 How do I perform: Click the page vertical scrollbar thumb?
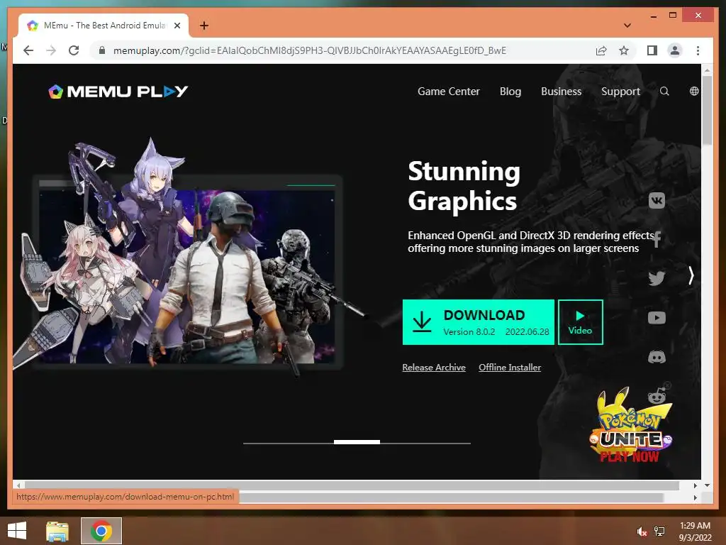pos(707,110)
